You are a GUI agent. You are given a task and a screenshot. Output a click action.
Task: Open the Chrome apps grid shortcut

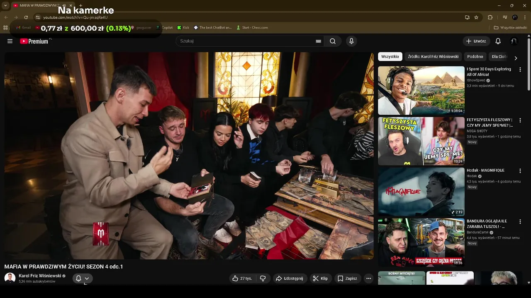(x=5, y=28)
